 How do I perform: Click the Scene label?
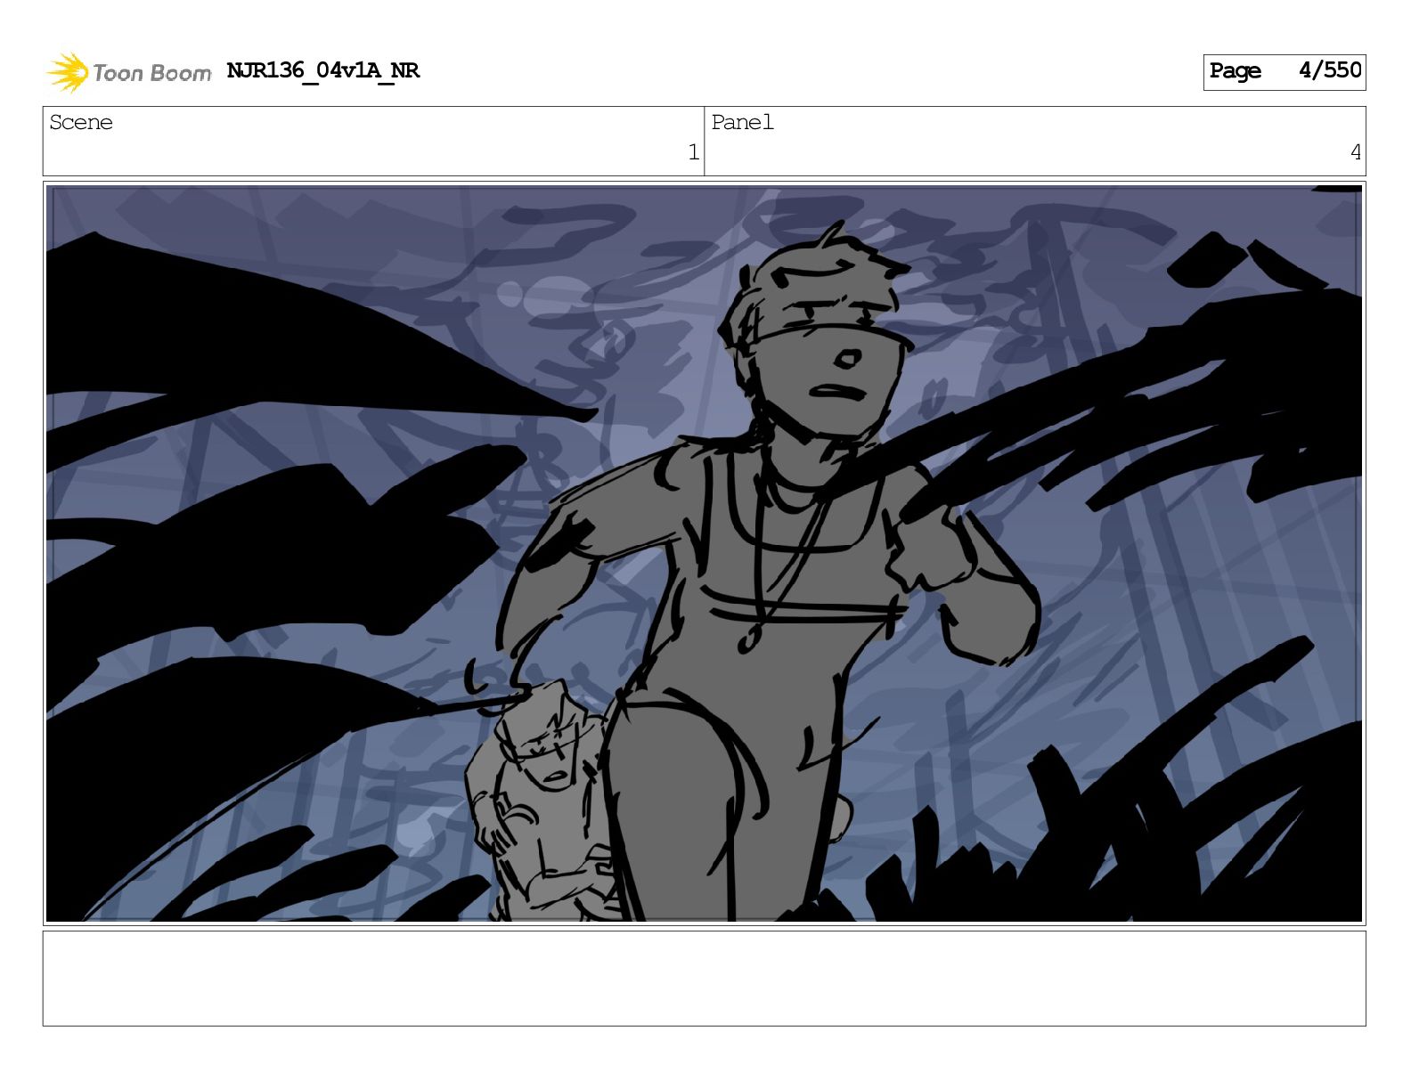click(x=81, y=122)
